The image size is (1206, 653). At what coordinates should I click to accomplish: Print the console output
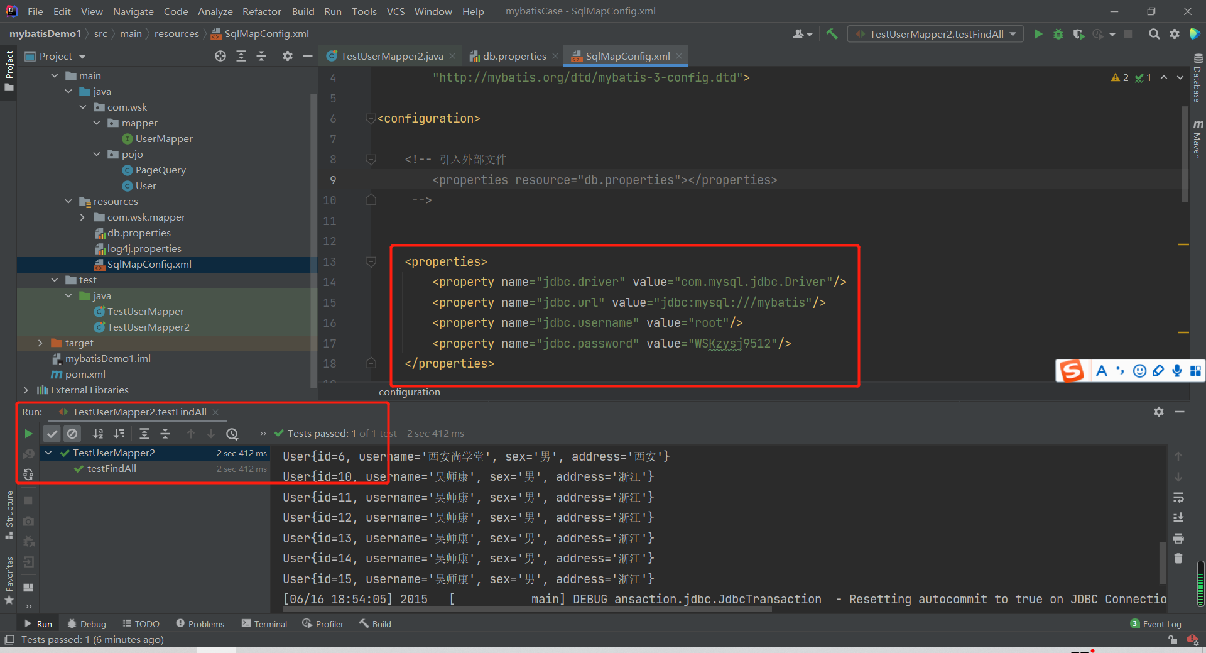pos(1178,539)
